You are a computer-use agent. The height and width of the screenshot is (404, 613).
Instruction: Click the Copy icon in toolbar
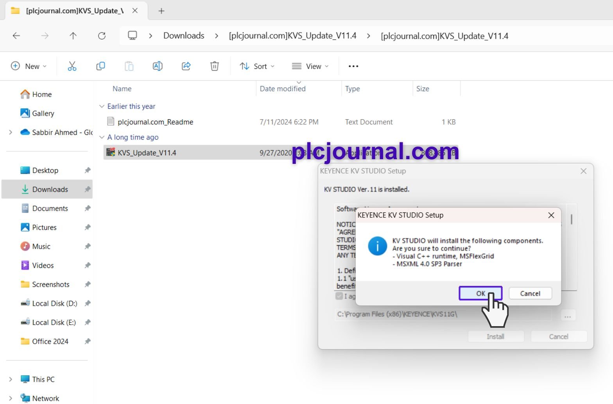[x=100, y=66]
